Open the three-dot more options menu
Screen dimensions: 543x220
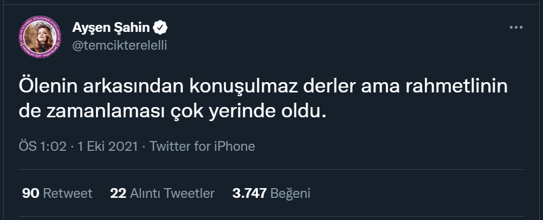point(516,27)
